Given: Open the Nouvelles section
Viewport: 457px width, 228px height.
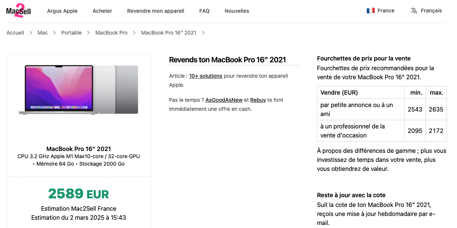Looking at the screenshot, I should [x=237, y=11].
